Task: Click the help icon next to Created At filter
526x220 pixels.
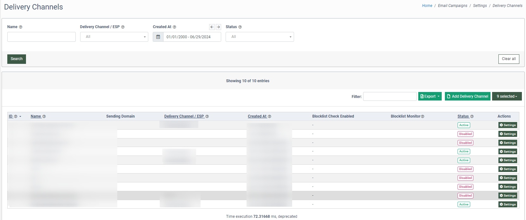Action: pyautogui.click(x=175, y=27)
